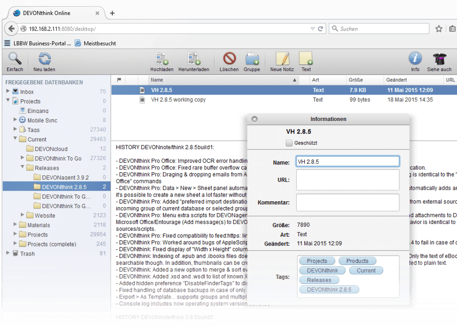Toggle the Geschützt checkbox

pos(289,143)
